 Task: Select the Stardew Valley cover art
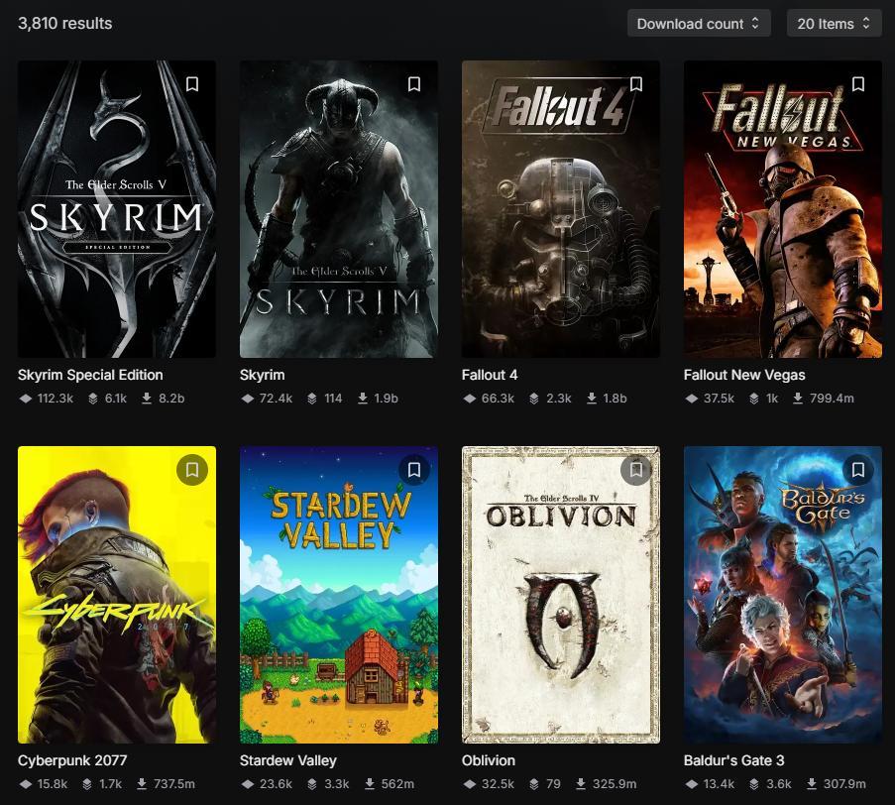[339, 595]
